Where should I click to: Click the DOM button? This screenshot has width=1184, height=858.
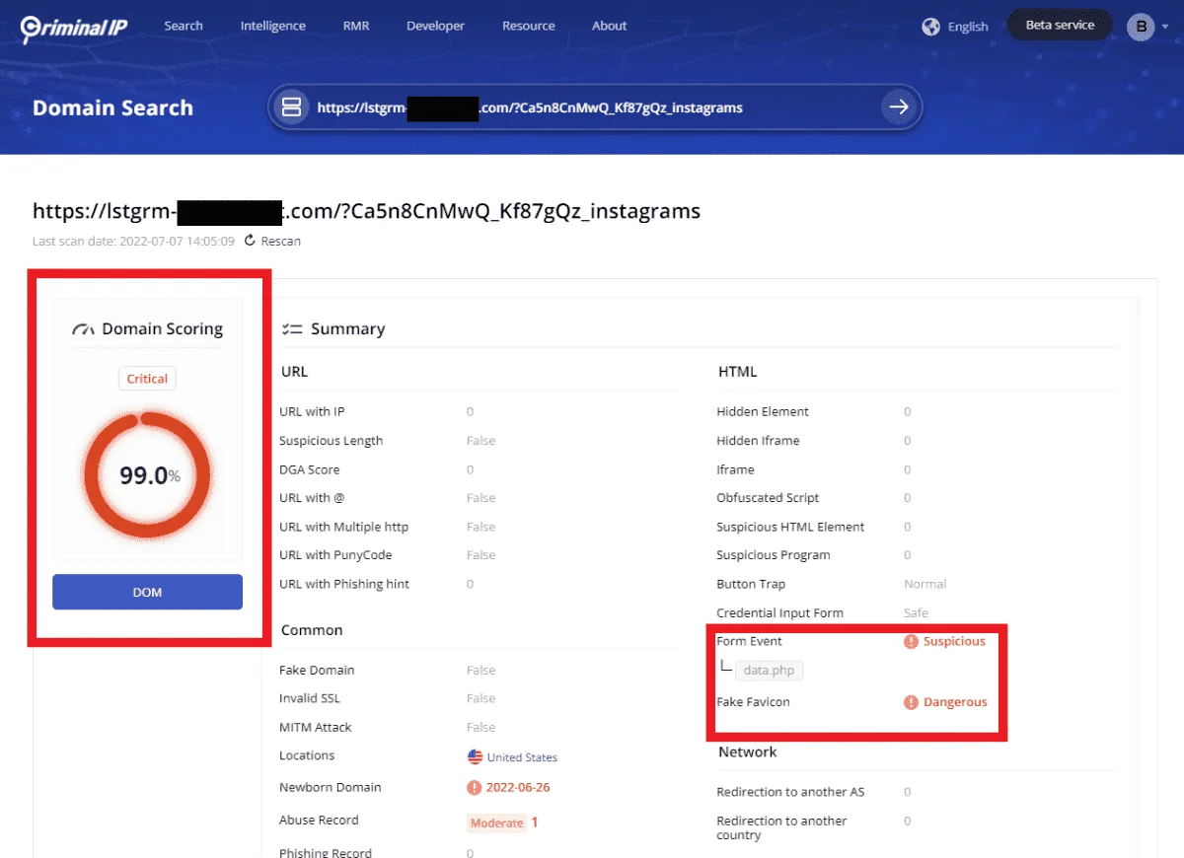(x=147, y=592)
